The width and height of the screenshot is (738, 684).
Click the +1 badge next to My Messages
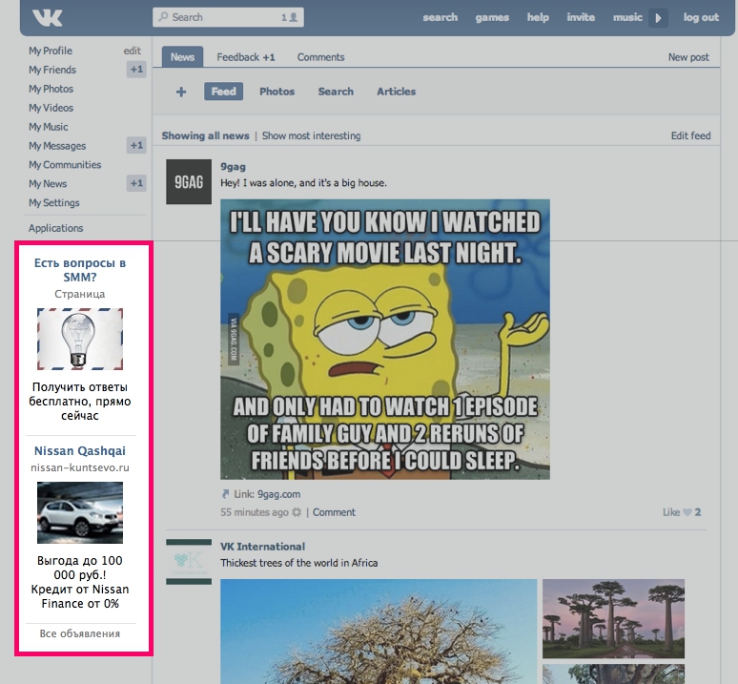coord(136,145)
